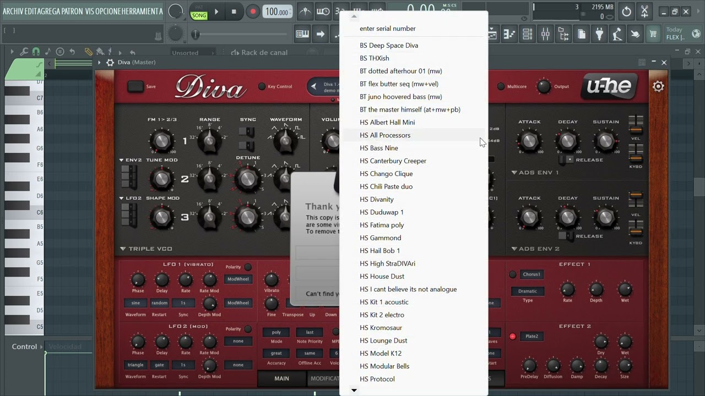Click LFO 1 'random' restart button

click(159, 303)
